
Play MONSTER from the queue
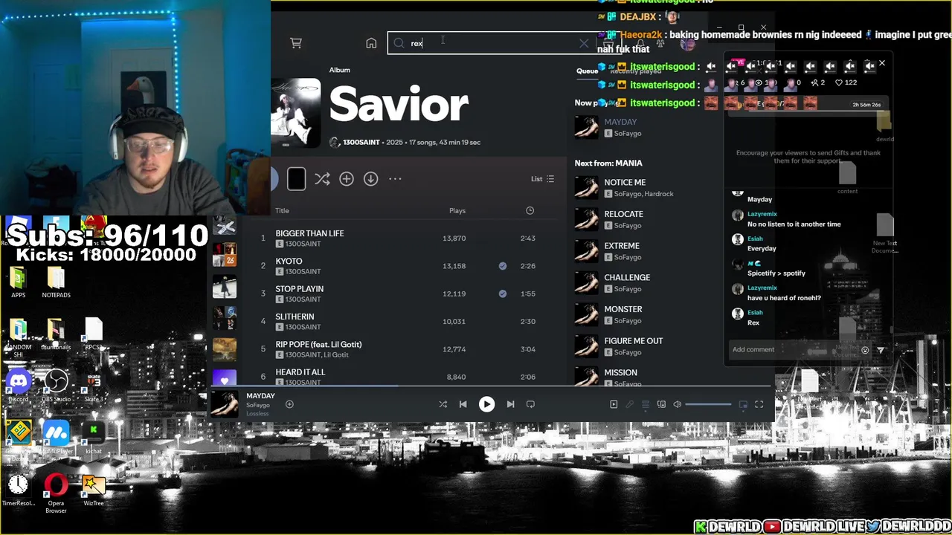(623, 309)
